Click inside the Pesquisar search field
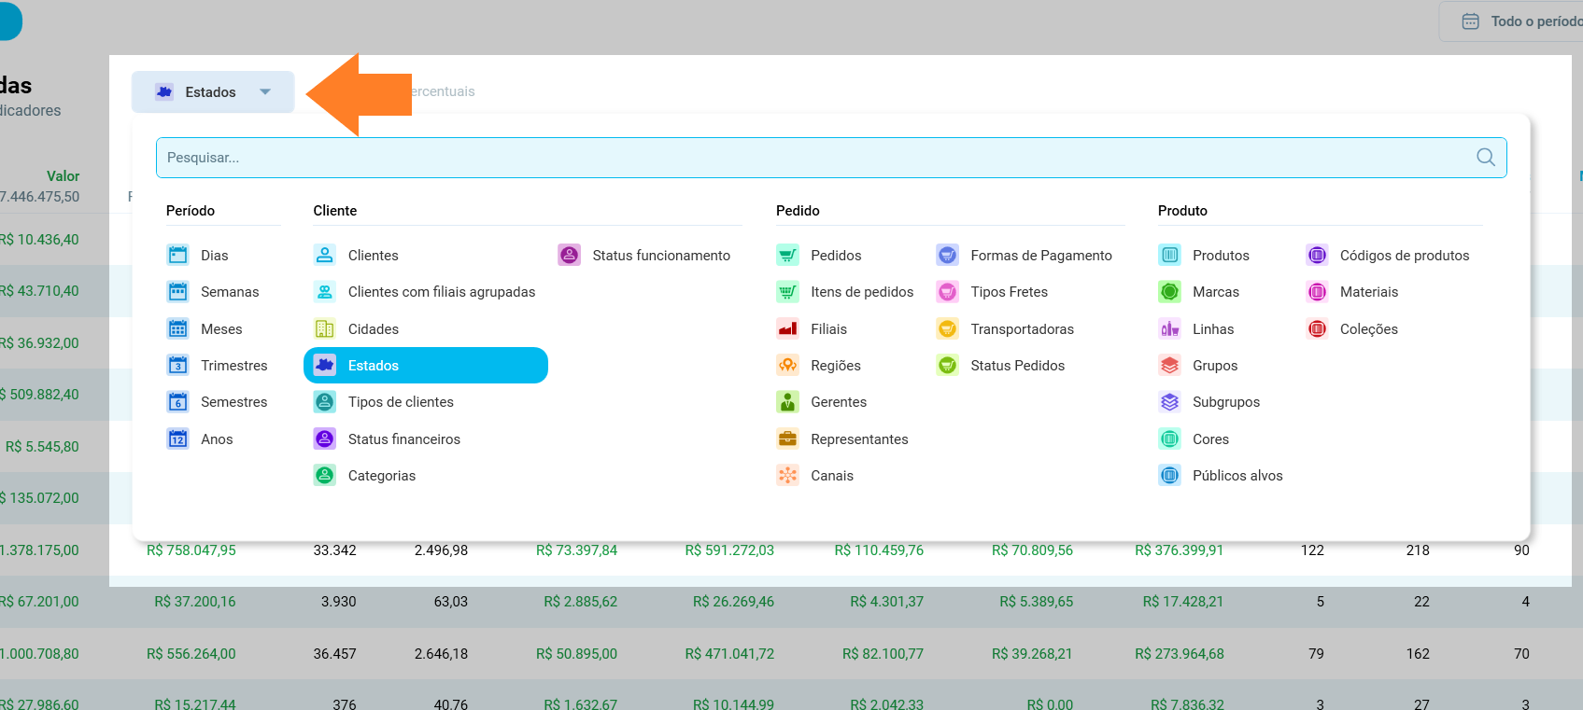This screenshot has width=1583, height=710. coord(831,158)
